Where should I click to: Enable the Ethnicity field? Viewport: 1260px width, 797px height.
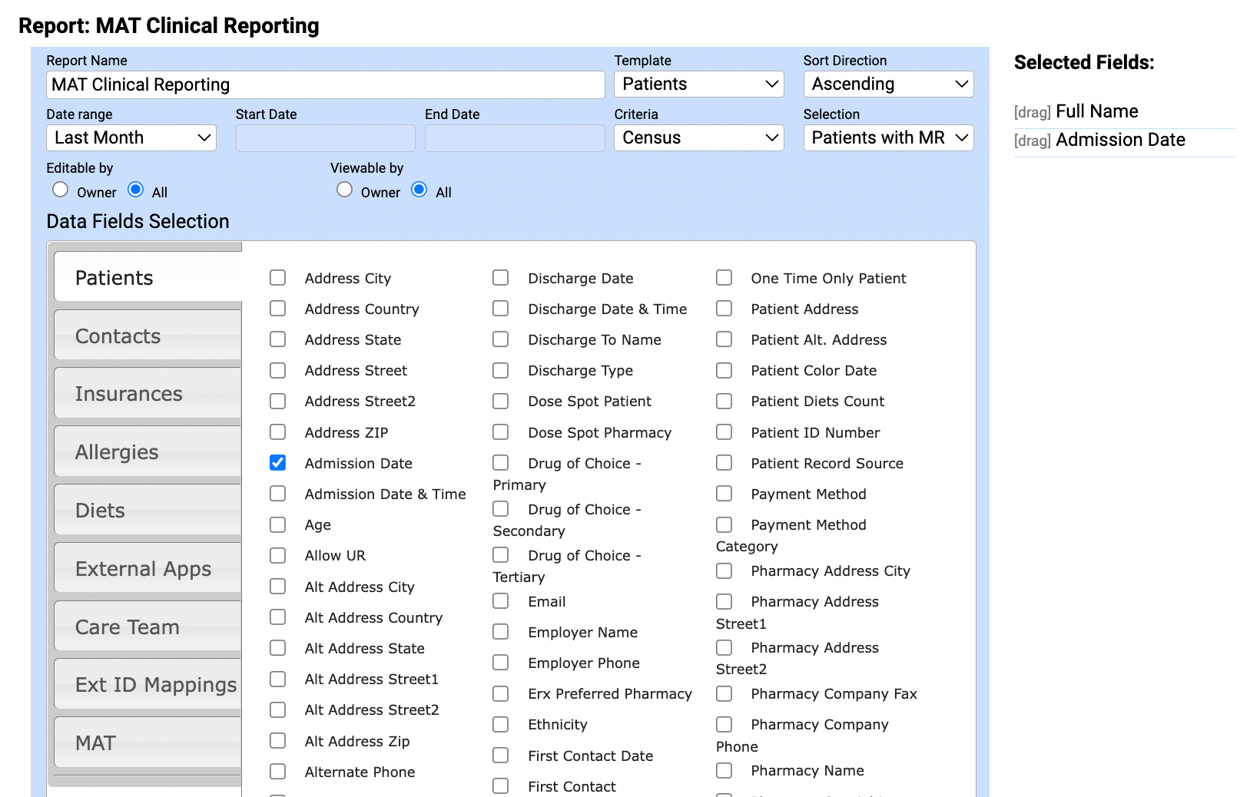(500, 723)
